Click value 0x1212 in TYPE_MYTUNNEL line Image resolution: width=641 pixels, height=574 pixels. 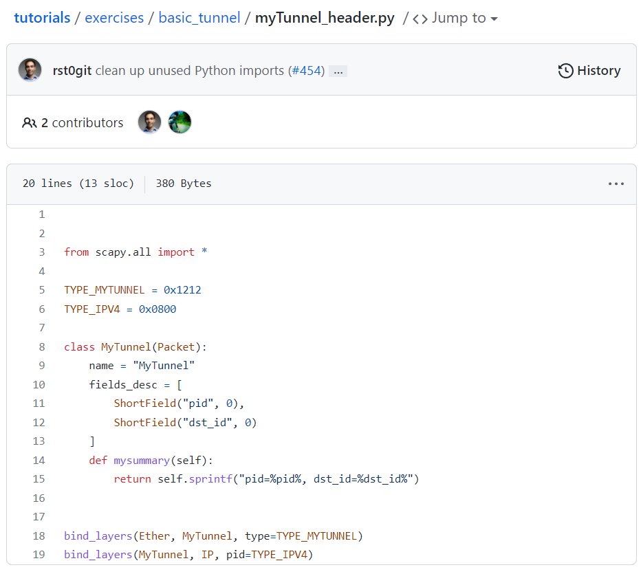click(182, 290)
